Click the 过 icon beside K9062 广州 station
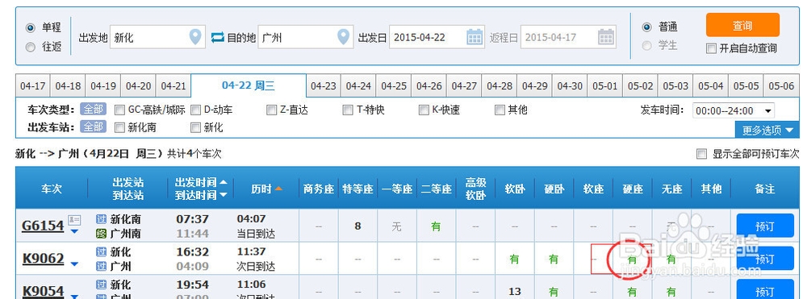Image resolution: width=807 pixels, height=299 pixels. tap(102, 266)
